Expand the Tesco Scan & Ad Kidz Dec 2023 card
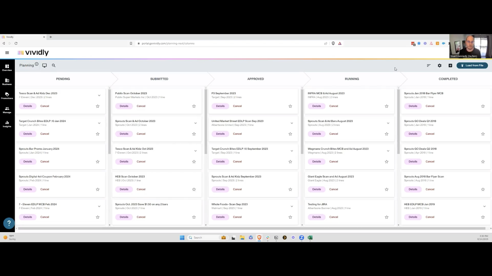 [99, 95]
